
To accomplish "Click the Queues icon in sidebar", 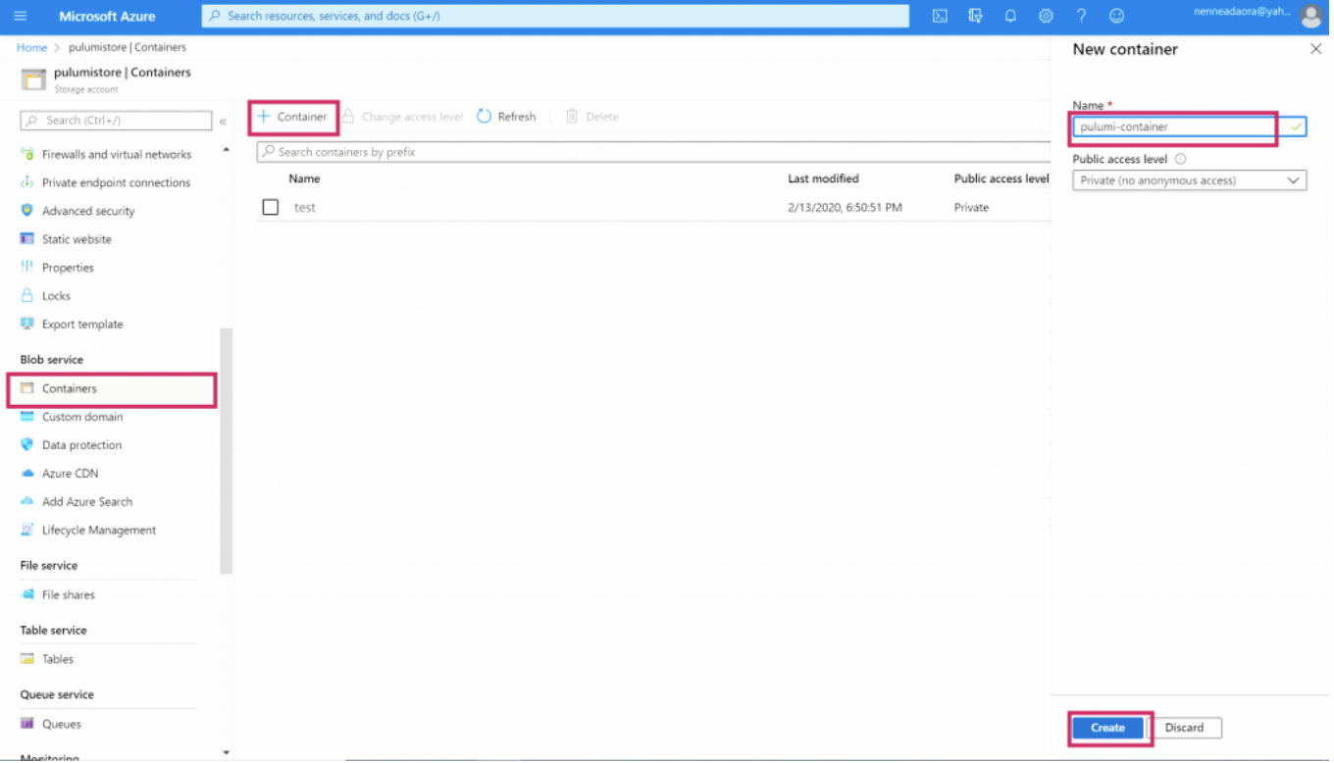I will (27, 726).
